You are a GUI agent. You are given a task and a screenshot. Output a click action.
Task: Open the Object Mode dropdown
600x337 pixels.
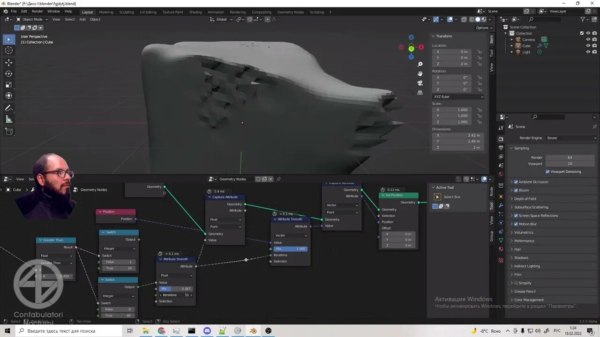click(32, 19)
